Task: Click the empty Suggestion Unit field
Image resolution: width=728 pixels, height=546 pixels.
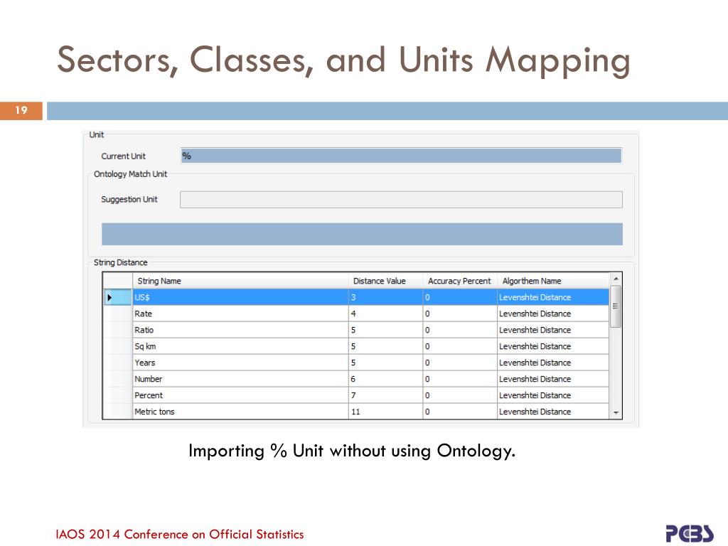Action: 401,200
